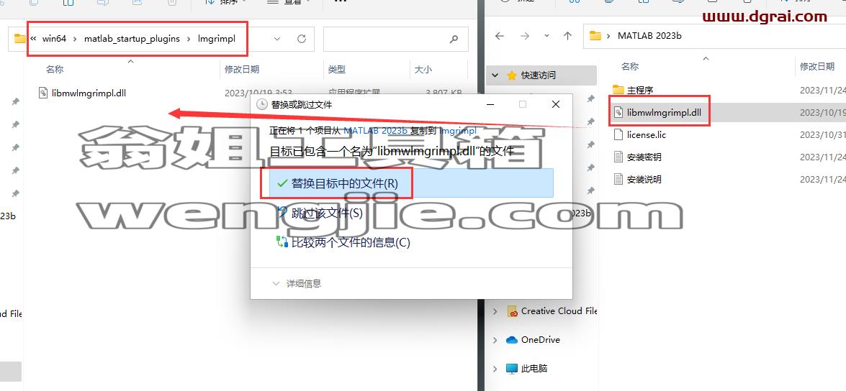Viewport: 846px width, 391px height.
Task: Sort left window by 名称 column
Action: [55, 70]
